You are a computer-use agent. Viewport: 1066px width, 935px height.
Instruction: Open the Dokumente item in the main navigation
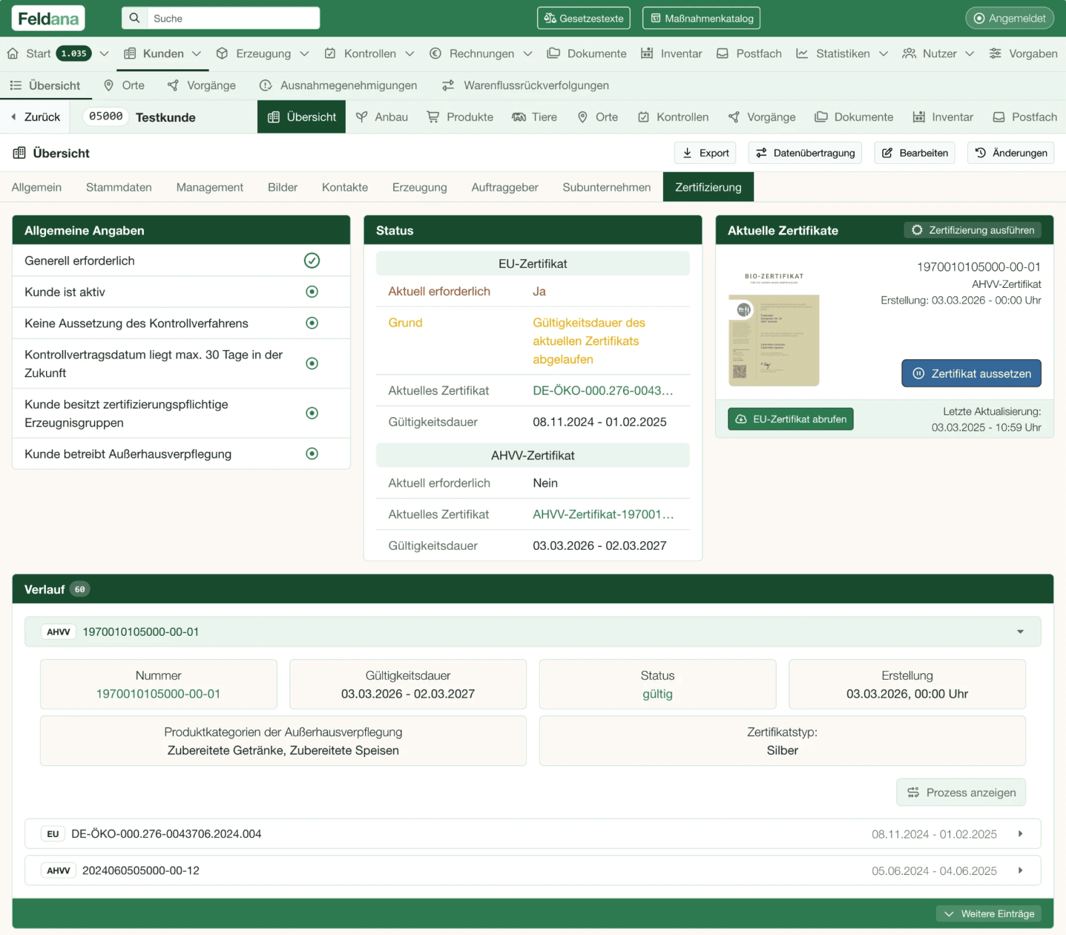tap(586, 53)
